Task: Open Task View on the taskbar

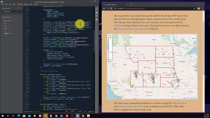Action: click(x=13, y=116)
